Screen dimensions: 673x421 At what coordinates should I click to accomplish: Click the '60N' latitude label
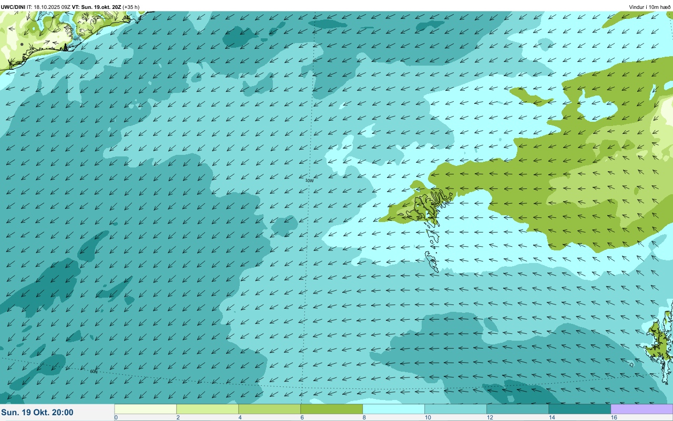[x=94, y=372]
